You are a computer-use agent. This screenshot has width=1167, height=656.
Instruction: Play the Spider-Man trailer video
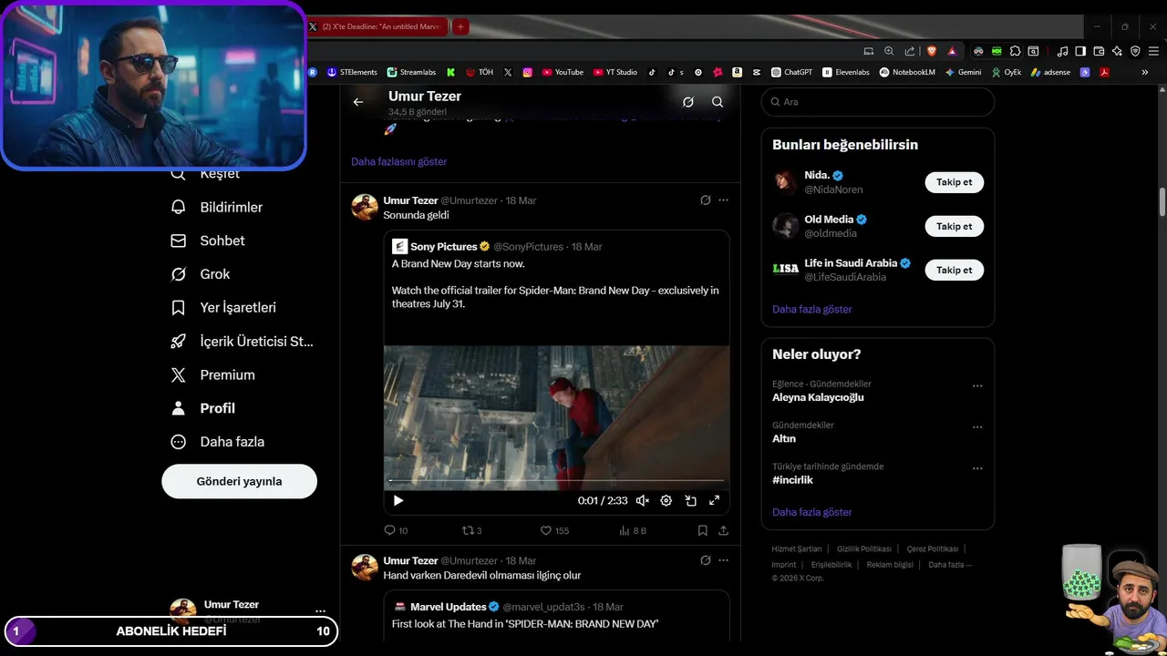click(398, 500)
